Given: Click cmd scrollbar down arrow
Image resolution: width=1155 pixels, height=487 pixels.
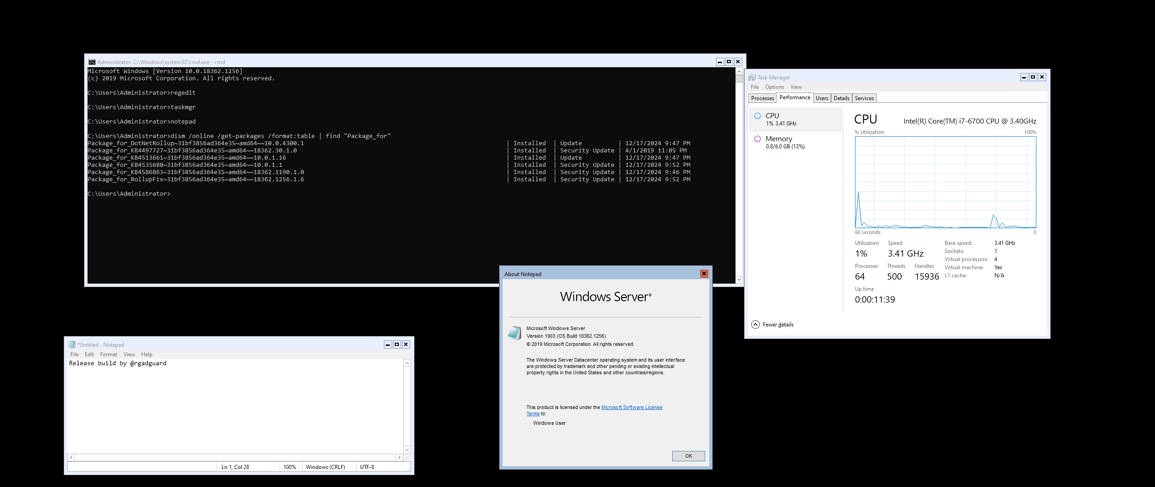Looking at the screenshot, I should click(x=739, y=280).
